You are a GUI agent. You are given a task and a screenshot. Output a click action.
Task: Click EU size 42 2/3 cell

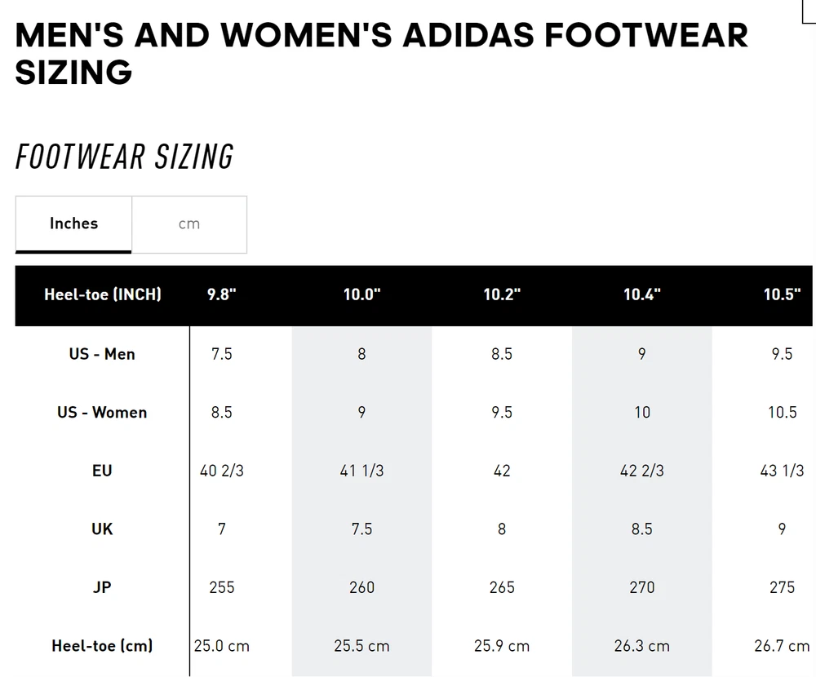coord(642,471)
